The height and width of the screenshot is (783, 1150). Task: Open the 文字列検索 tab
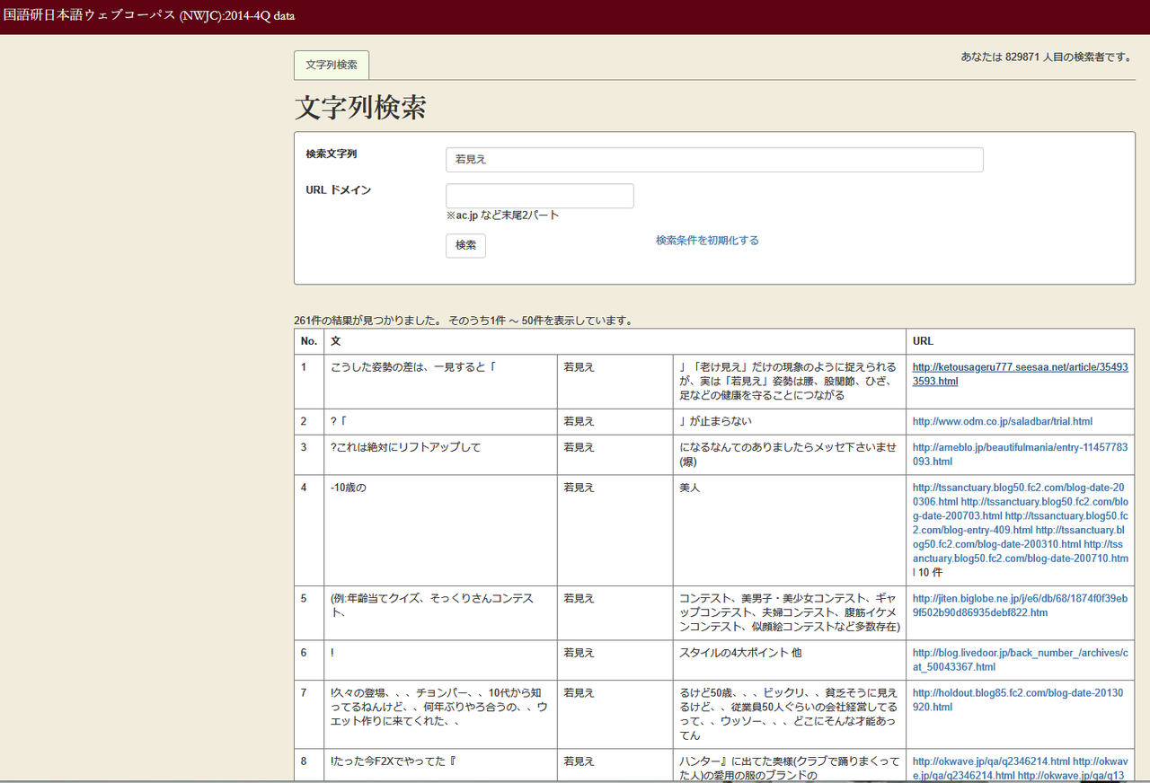(332, 65)
